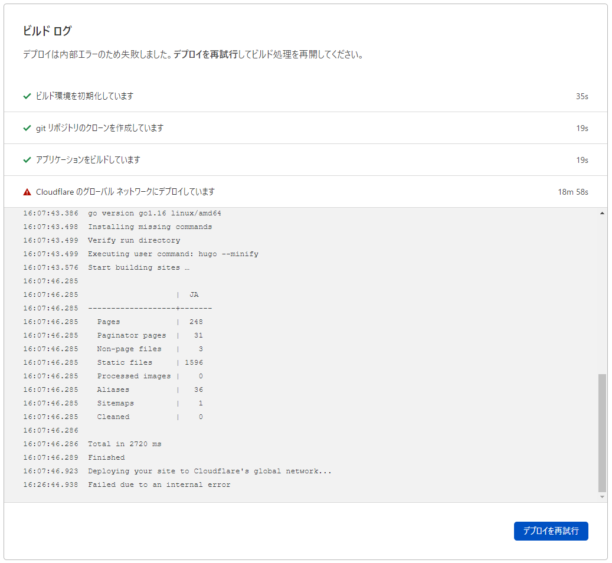
Task: Click the 35s duration of initialization step
Action: 582,96
